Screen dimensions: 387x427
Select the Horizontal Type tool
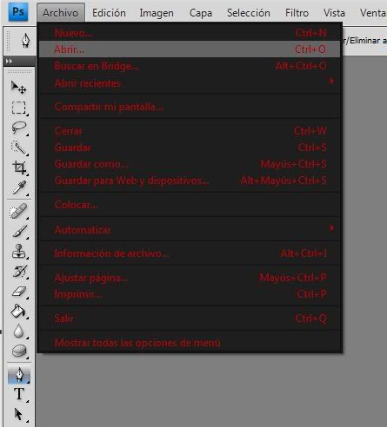[19, 394]
